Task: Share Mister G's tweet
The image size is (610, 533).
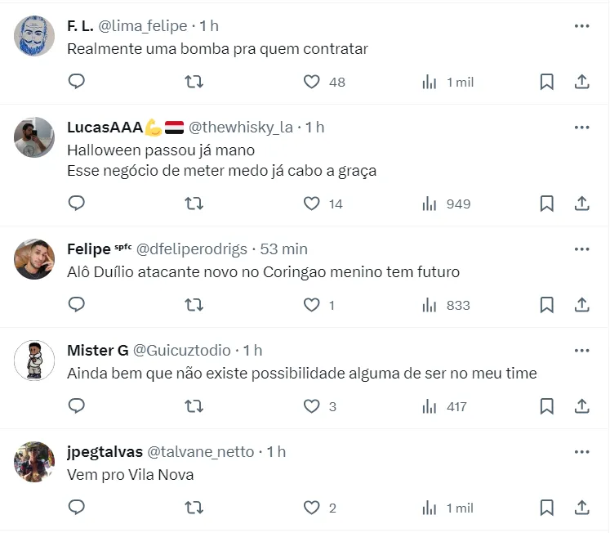Action: pos(582,406)
